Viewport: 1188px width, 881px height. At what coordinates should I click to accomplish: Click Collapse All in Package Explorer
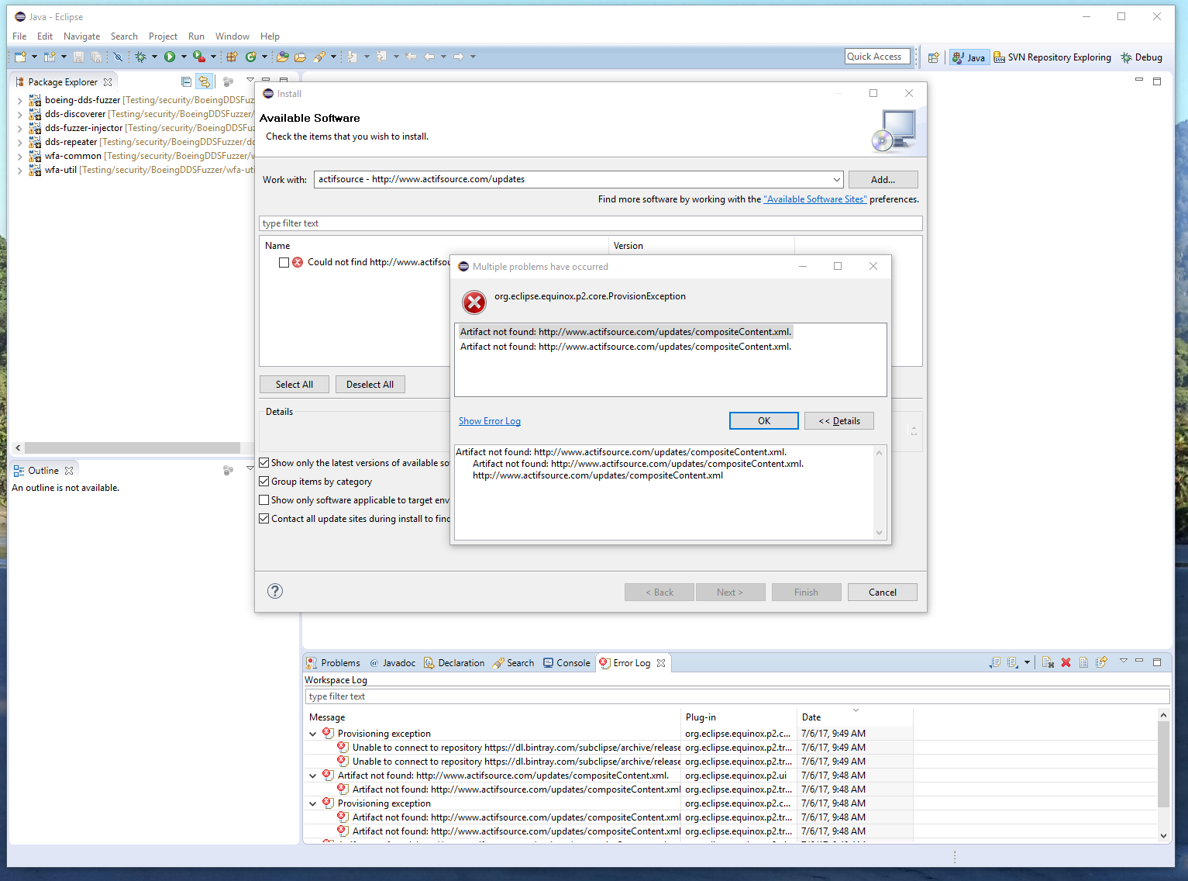[186, 81]
